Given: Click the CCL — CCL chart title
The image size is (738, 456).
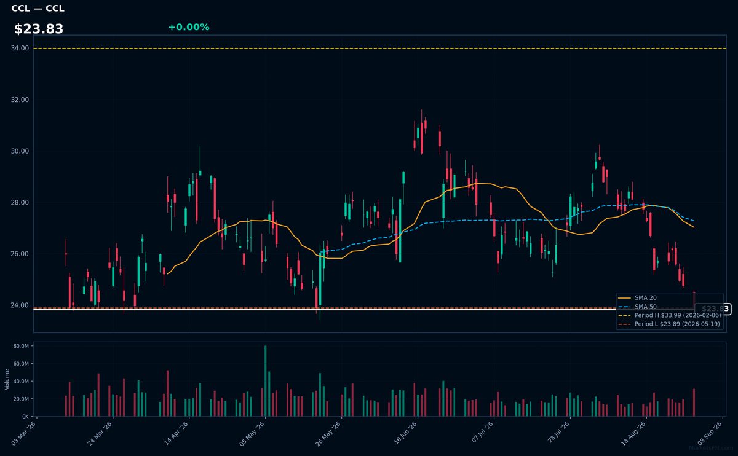Looking at the screenshot, I should 38,9.
